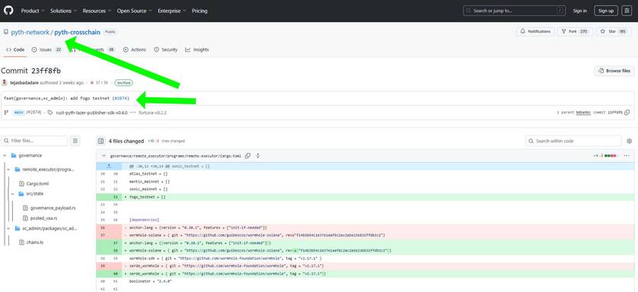
Task: Copy the Cargo.toml file path icon
Action: [247, 156]
